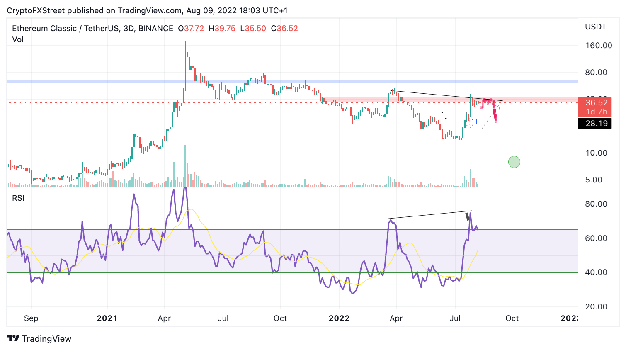Click the tall volume bar in May 2021
The height and width of the screenshot is (350, 626).
tap(185, 165)
